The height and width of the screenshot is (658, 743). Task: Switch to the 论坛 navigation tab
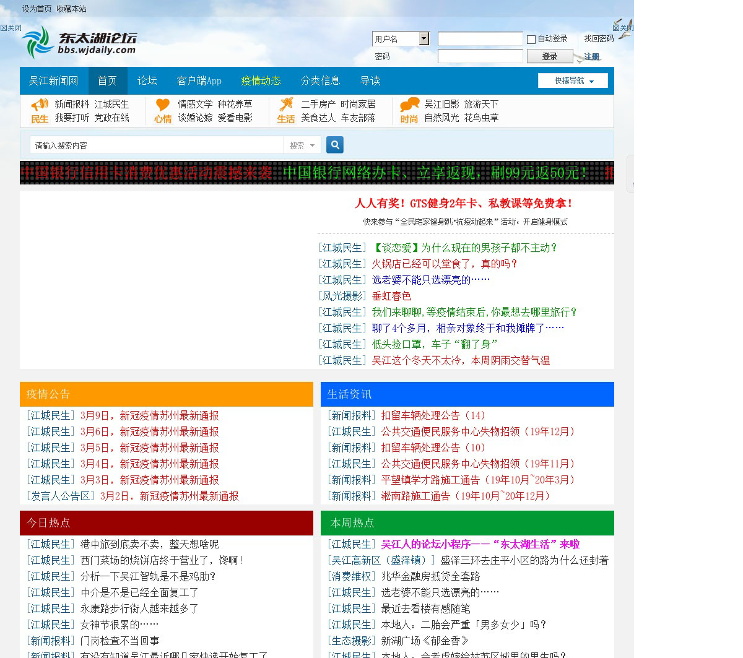coord(147,81)
